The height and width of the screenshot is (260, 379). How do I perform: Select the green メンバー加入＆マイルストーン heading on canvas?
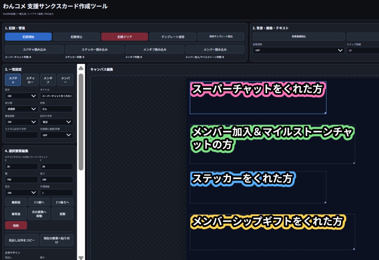coord(272,139)
